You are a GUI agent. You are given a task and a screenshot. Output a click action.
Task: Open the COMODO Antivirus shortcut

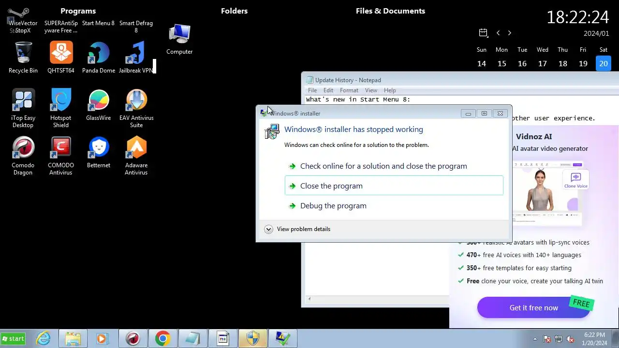click(61, 156)
